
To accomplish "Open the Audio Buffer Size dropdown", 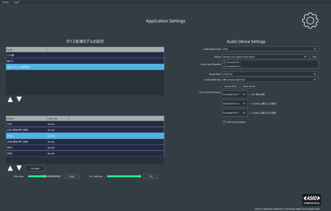I will [x=270, y=80].
